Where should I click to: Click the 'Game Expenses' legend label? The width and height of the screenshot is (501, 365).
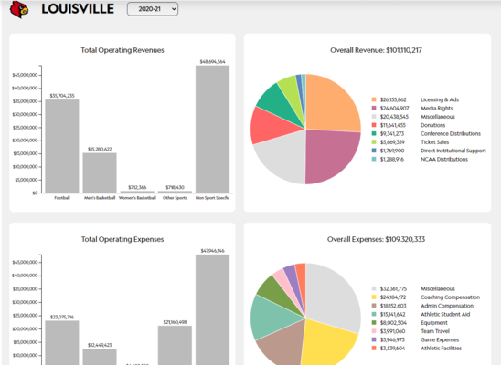tap(440, 339)
